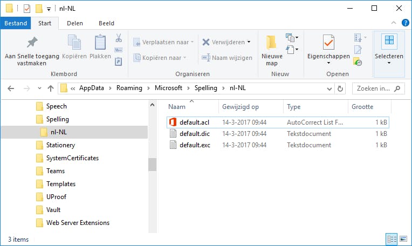The width and height of the screenshot is (412, 246).
Task: Open the Delen ribbon tab
Action: point(75,23)
